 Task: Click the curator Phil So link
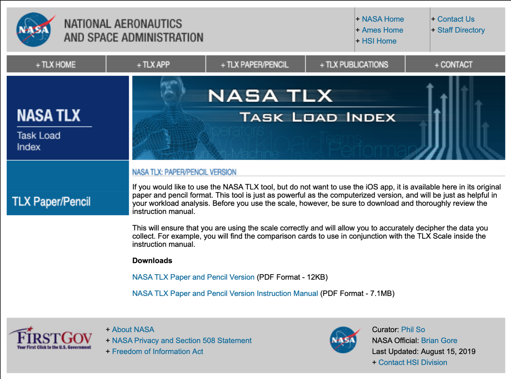[x=413, y=329]
